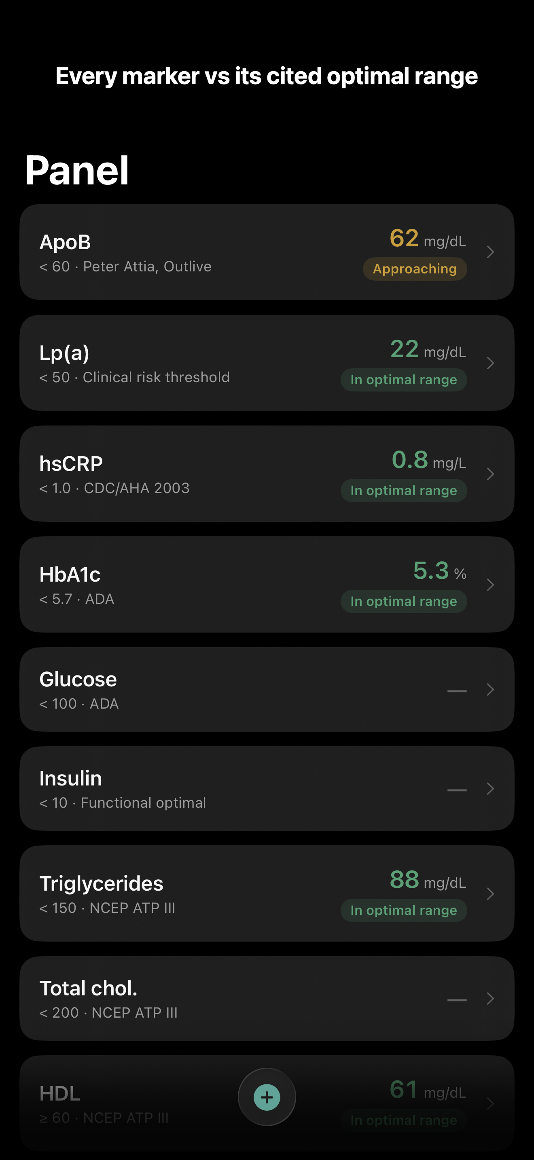Click the empty Insulin value dash
This screenshot has height=1160, width=534.
pyautogui.click(x=457, y=790)
